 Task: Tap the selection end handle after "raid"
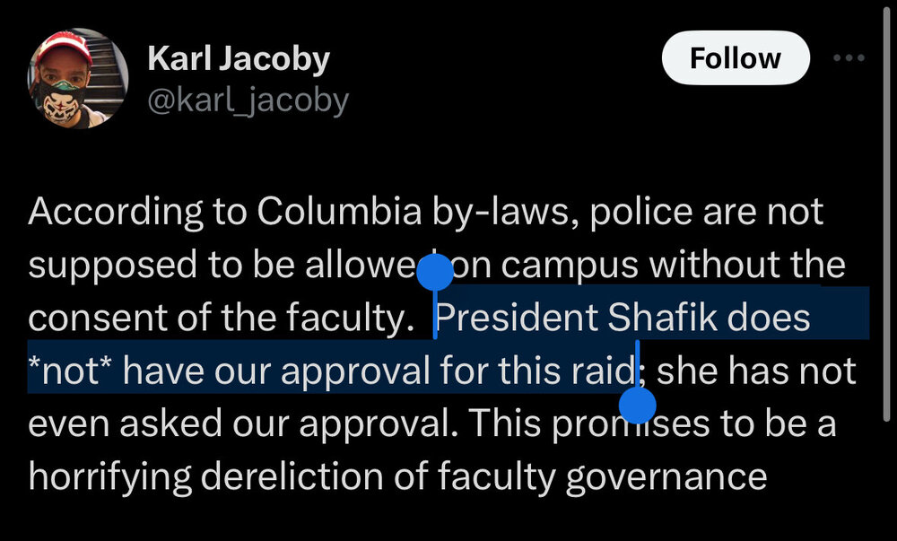tap(638, 404)
